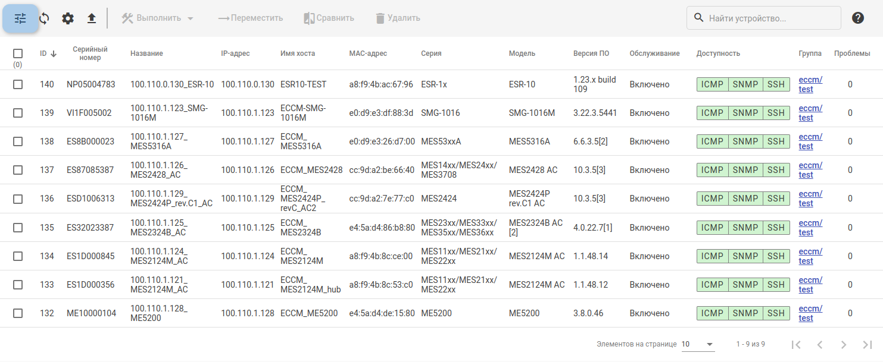Viewport: 883px width, 362px height.
Task: Expand the items-per-page dropdown
Action: coord(698,344)
